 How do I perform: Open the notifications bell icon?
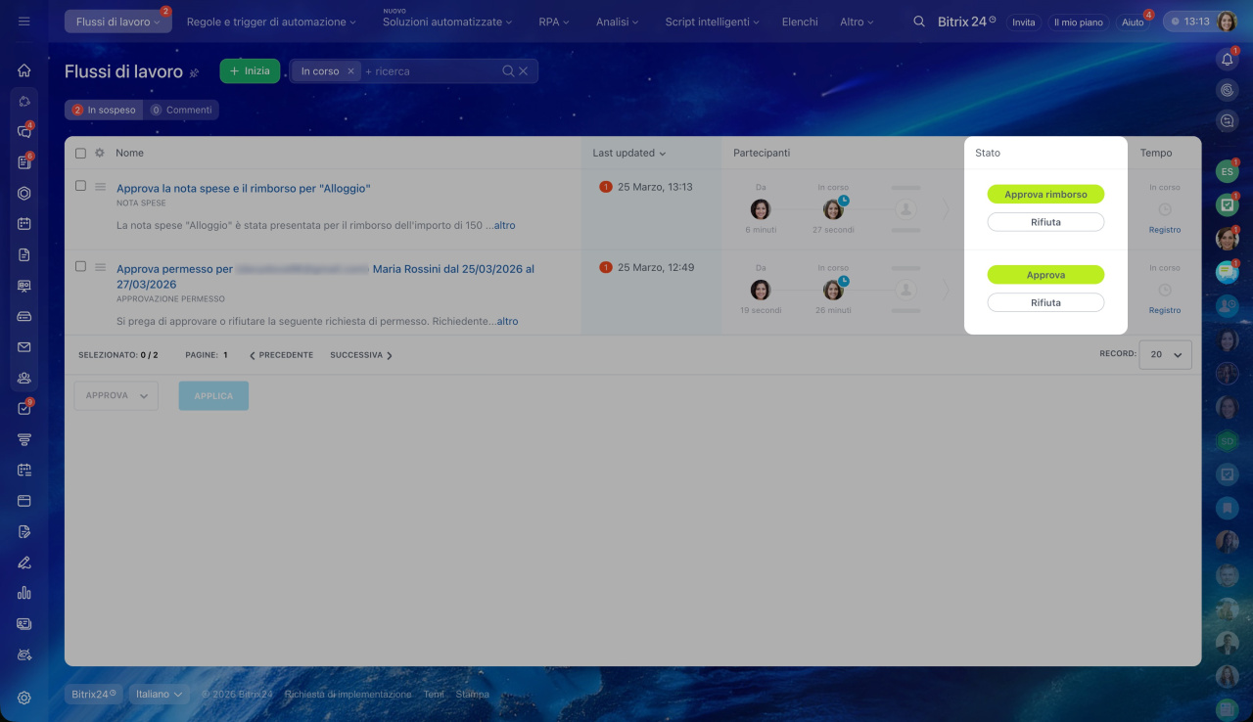pyautogui.click(x=1227, y=60)
